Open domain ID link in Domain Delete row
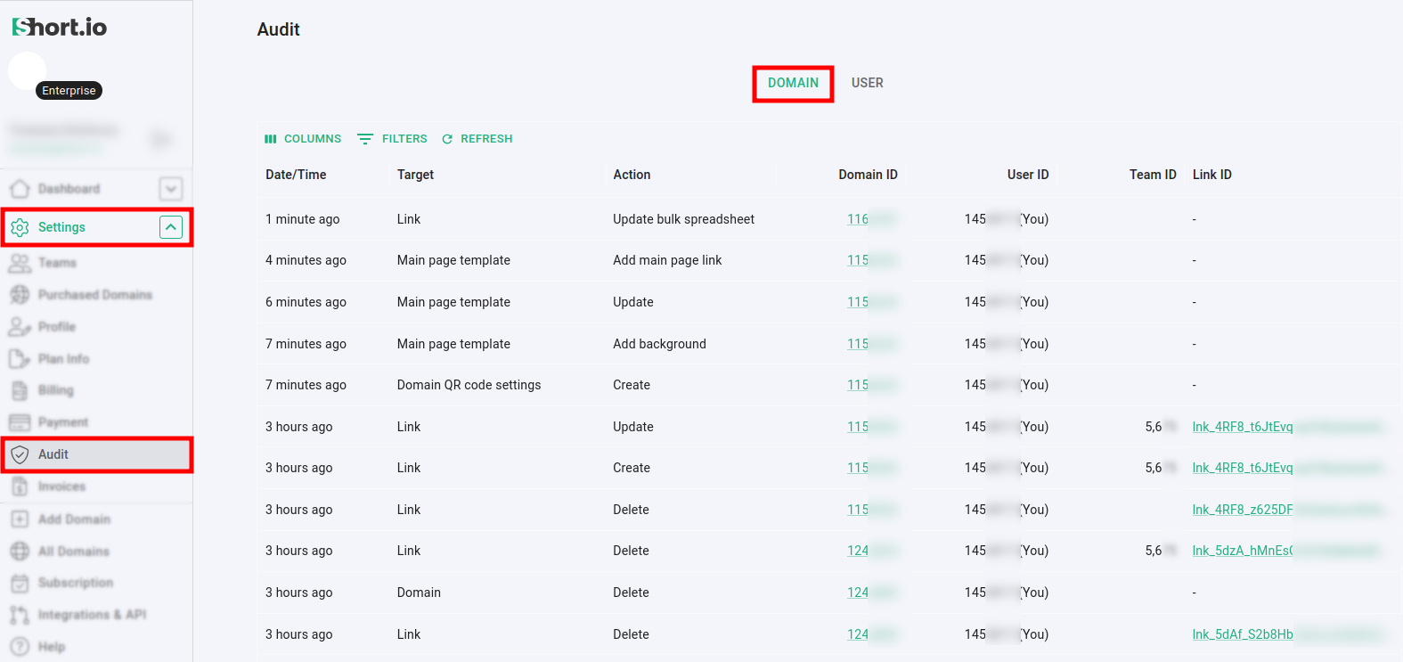The image size is (1403, 662). (x=872, y=593)
